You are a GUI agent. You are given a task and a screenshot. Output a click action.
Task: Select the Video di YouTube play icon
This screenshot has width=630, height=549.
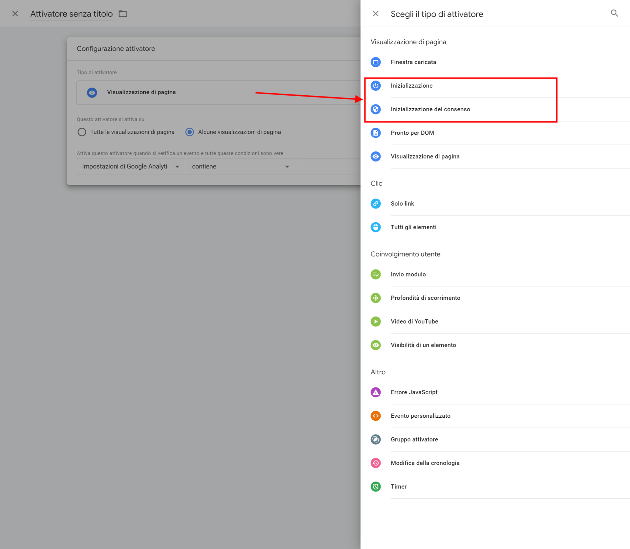click(376, 321)
